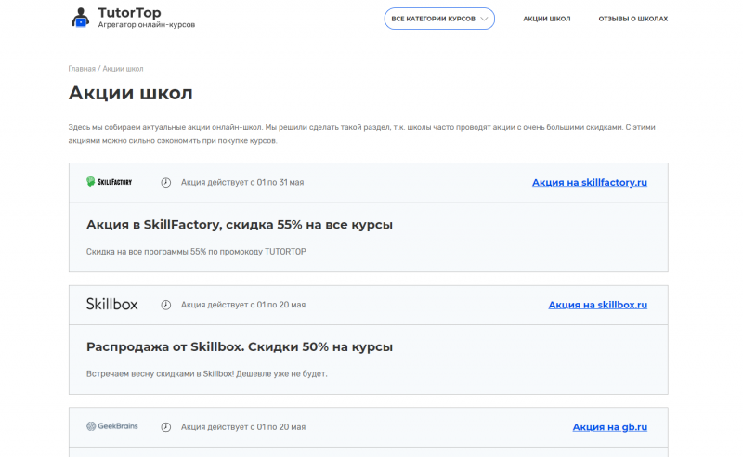Click the chevron arrow in categories button

click(x=484, y=19)
